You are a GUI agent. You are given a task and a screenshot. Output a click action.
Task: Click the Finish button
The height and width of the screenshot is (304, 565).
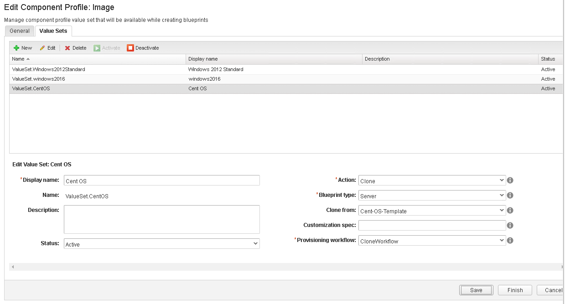click(515, 290)
